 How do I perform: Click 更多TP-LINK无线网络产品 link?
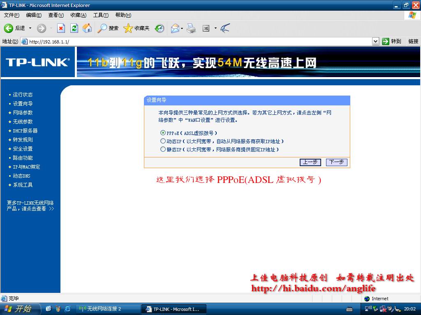[x=30, y=206]
